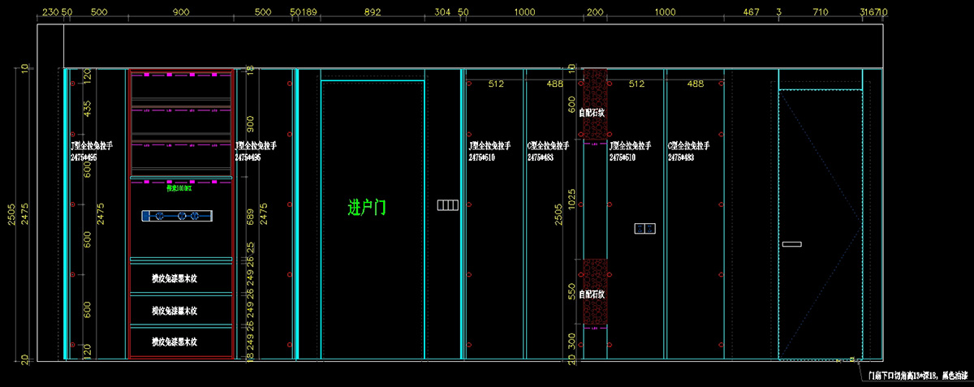Click the double socket symbol on right panel
The width and height of the screenshot is (974, 387).
click(645, 228)
